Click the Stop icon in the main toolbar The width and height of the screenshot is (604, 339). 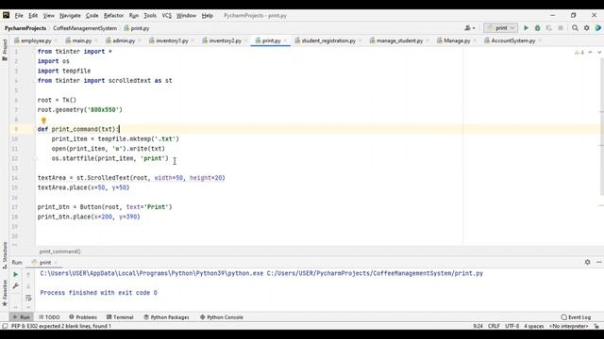click(561, 28)
